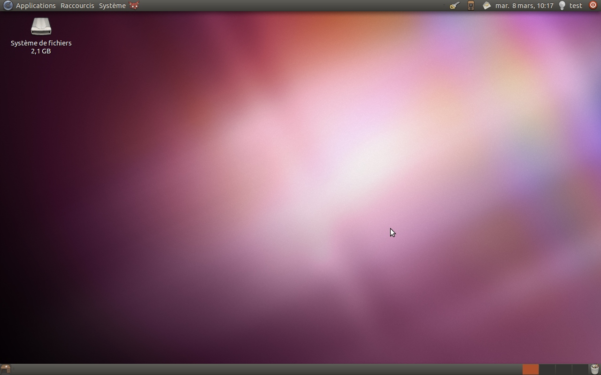Viewport: 601px width, 375px height.
Task: Open the Raccourcis menu
Action: (x=77, y=6)
